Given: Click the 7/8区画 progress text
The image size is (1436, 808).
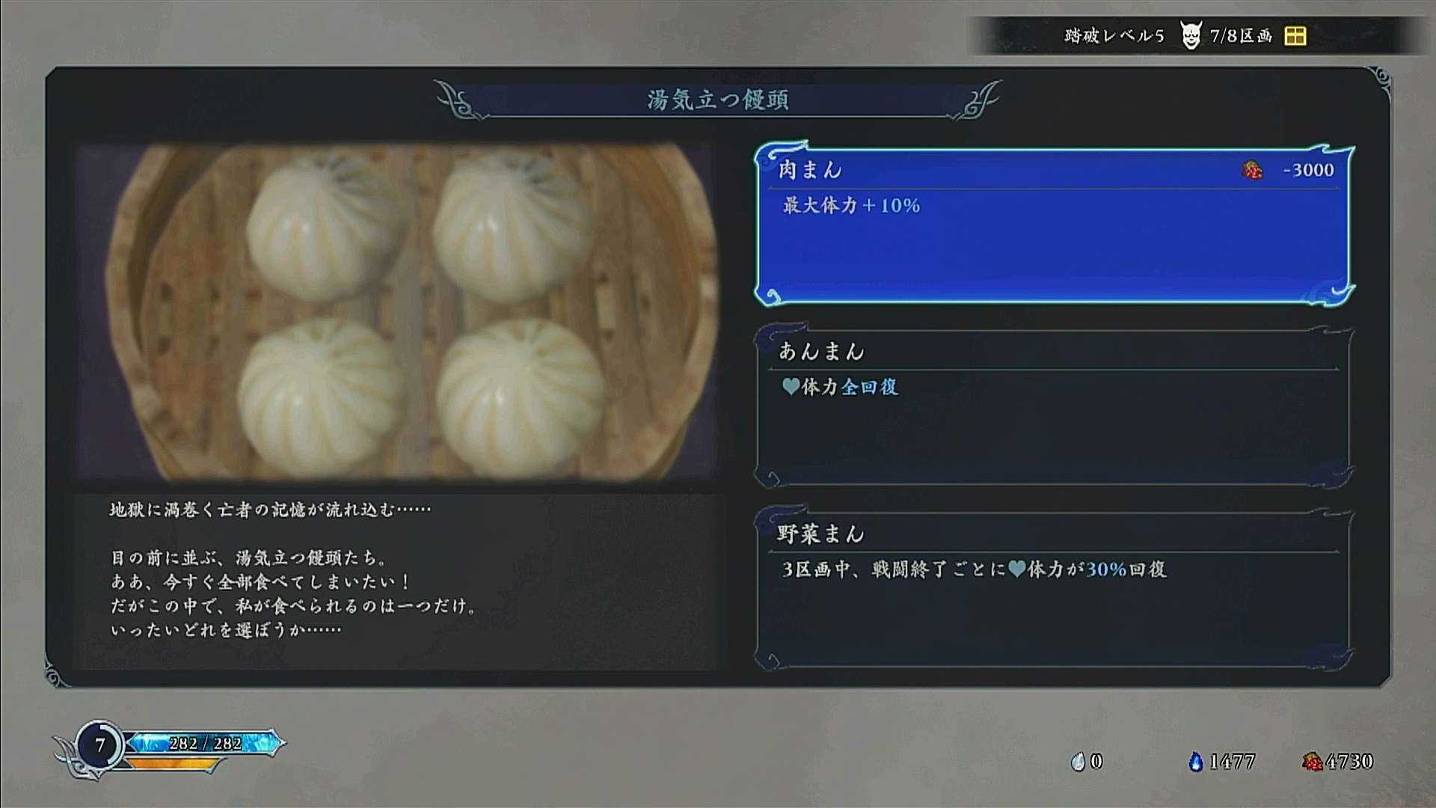Looking at the screenshot, I should [1241, 36].
